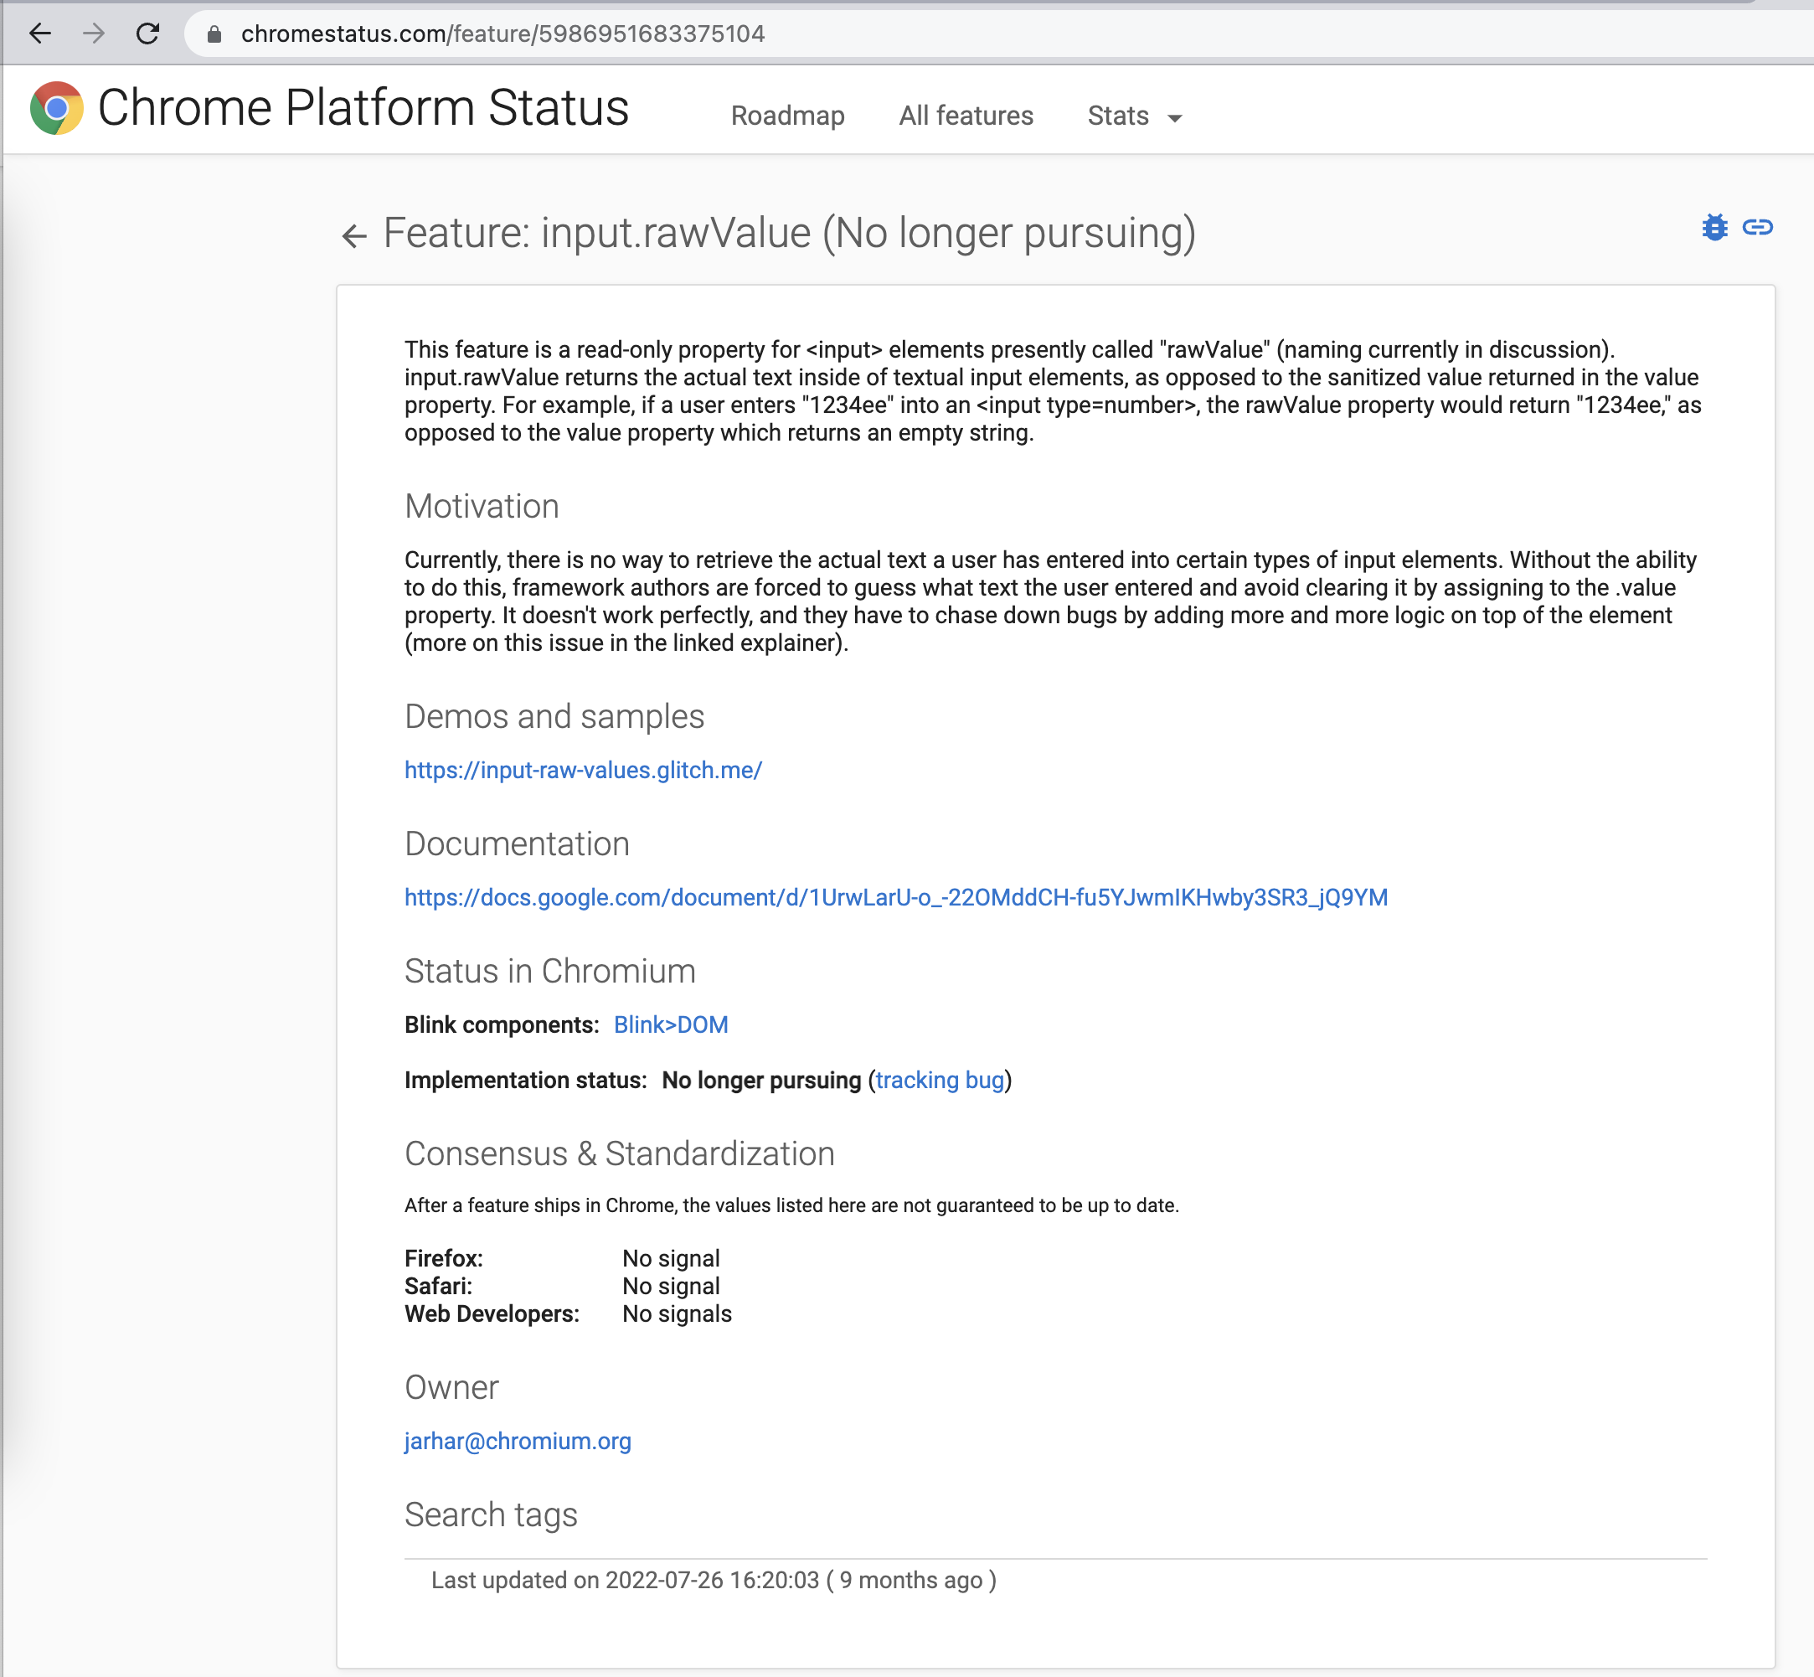
Task: Reload the page with the refresh icon
Action: coord(148,34)
